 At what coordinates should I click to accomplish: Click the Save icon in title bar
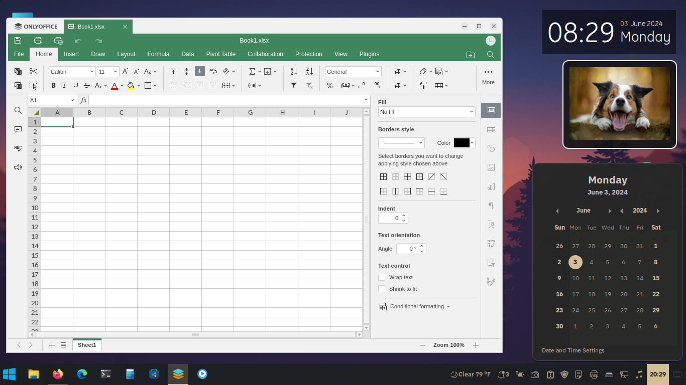pos(18,41)
